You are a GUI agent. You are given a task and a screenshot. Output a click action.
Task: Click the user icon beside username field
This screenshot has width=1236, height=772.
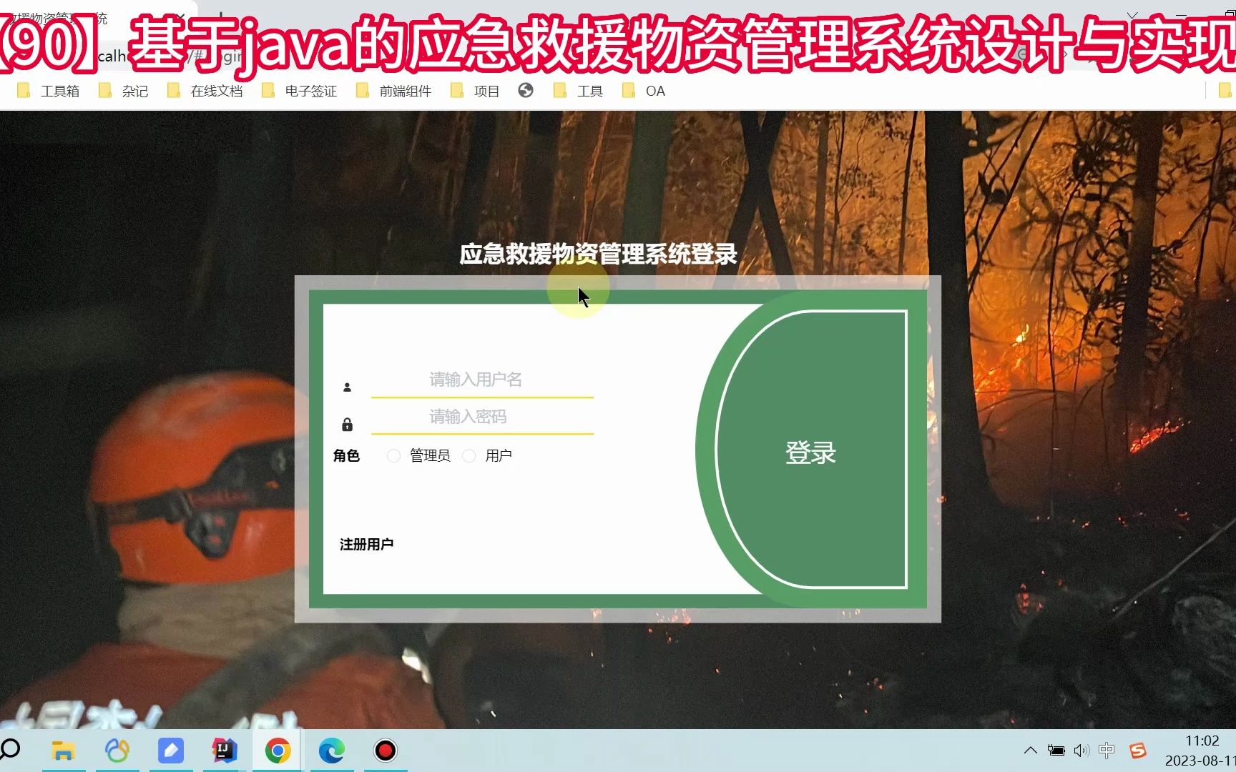pyautogui.click(x=347, y=387)
